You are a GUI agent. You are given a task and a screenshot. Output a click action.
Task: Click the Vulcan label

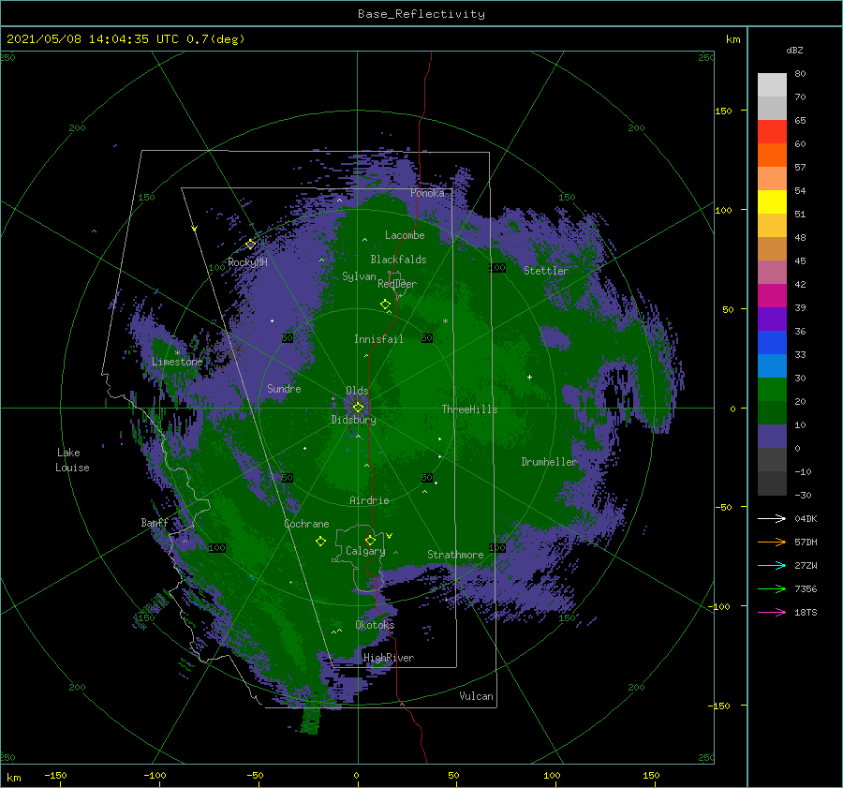pyautogui.click(x=477, y=696)
